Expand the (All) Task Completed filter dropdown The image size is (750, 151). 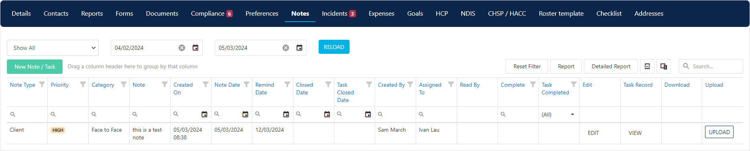point(573,114)
